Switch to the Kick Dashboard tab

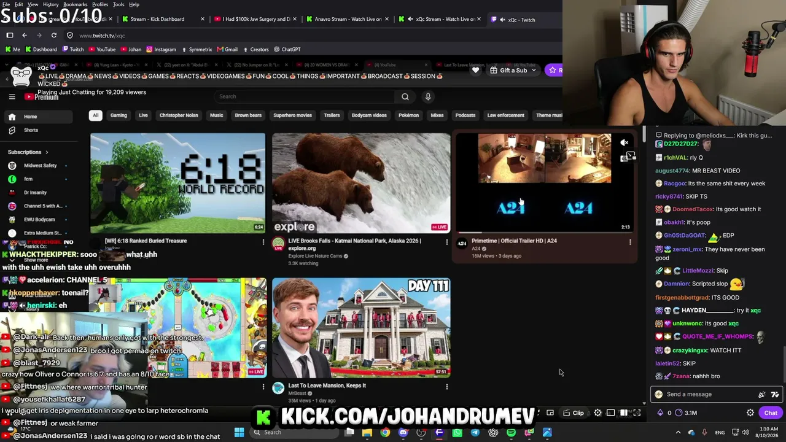coord(158,19)
